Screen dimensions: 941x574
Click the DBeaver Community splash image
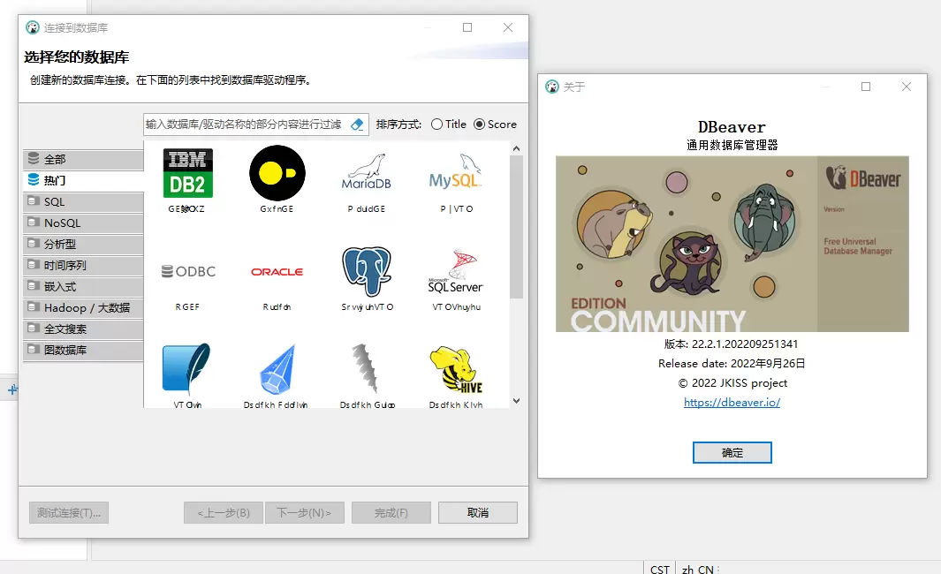[x=732, y=244]
